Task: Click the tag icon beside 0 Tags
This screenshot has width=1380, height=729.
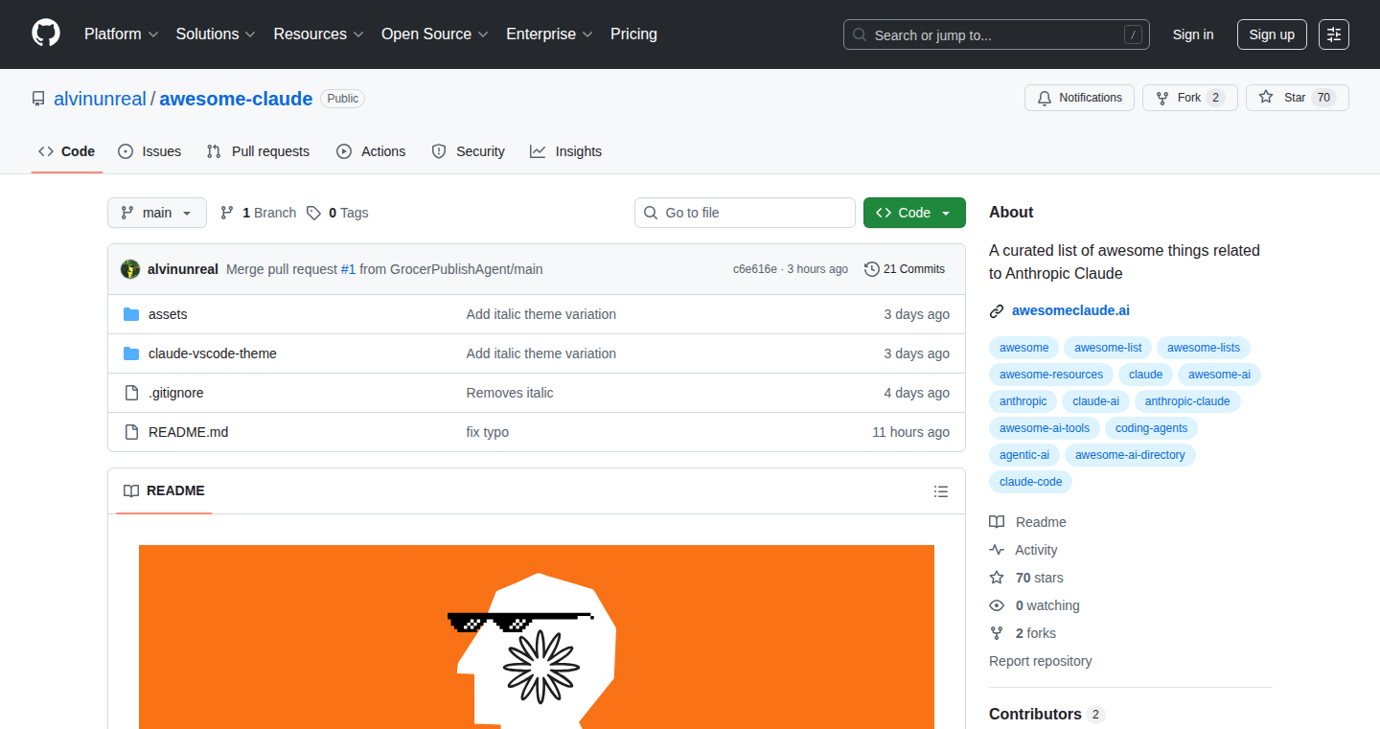Action: [313, 213]
